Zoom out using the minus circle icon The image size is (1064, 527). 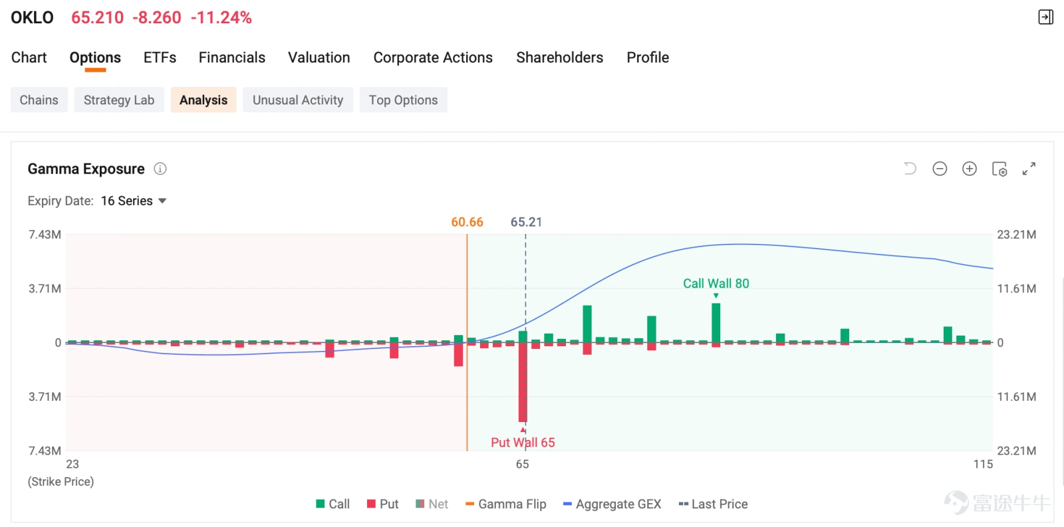coord(940,169)
